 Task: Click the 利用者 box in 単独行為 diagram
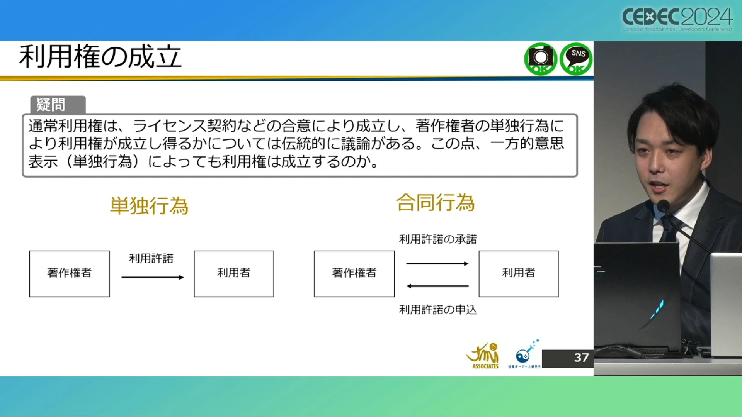pos(234,273)
